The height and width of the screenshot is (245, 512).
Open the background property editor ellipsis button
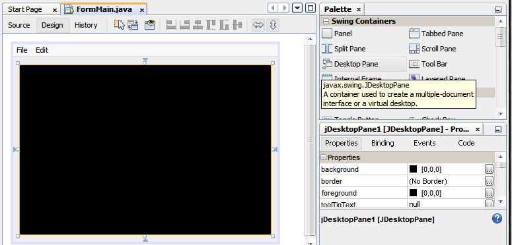coord(489,169)
